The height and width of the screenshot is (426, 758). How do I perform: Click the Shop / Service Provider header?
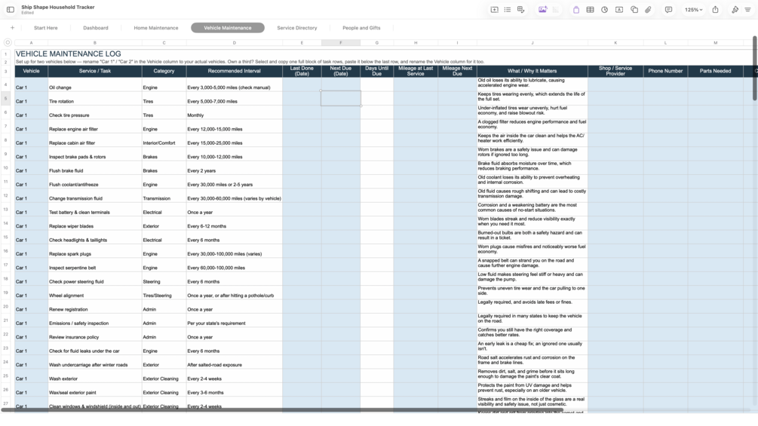pyautogui.click(x=615, y=71)
